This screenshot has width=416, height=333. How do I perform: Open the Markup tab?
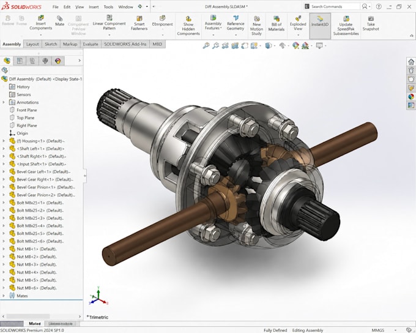click(70, 44)
